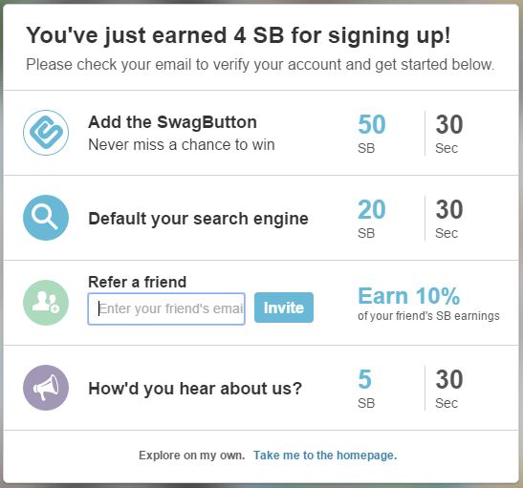Click the Invite button
Screen dimensions: 523x488
click(x=284, y=308)
